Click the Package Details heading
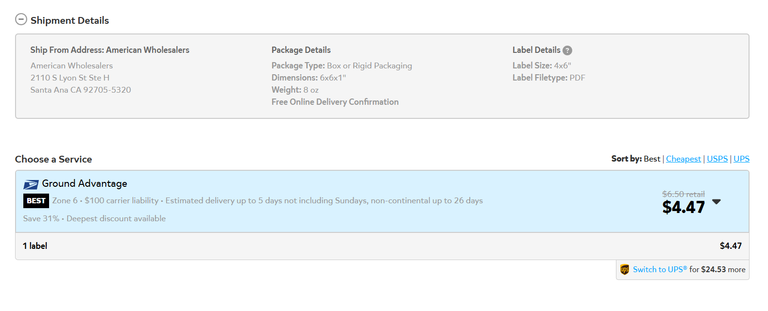The height and width of the screenshot is (311, 768). pos(301,50)
